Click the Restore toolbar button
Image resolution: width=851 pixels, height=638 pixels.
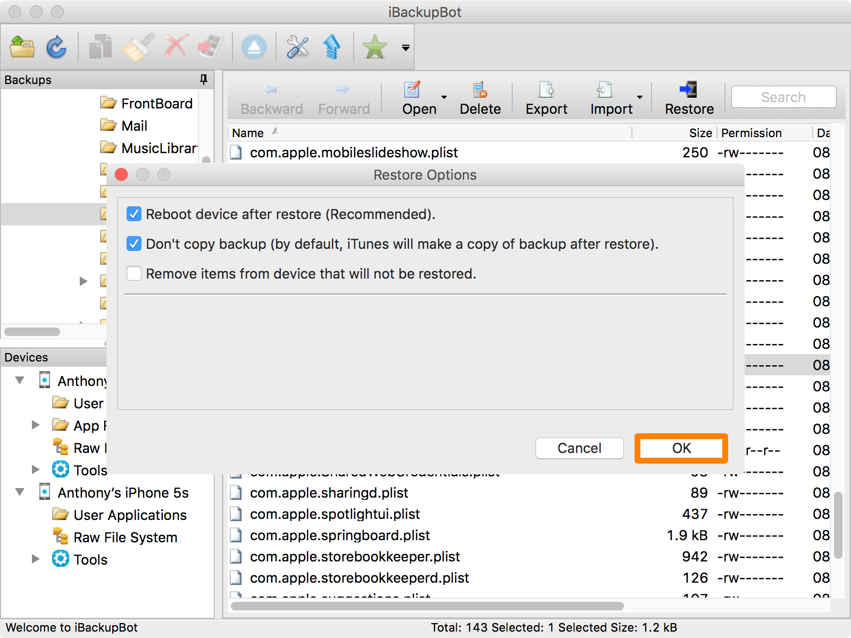689,98
